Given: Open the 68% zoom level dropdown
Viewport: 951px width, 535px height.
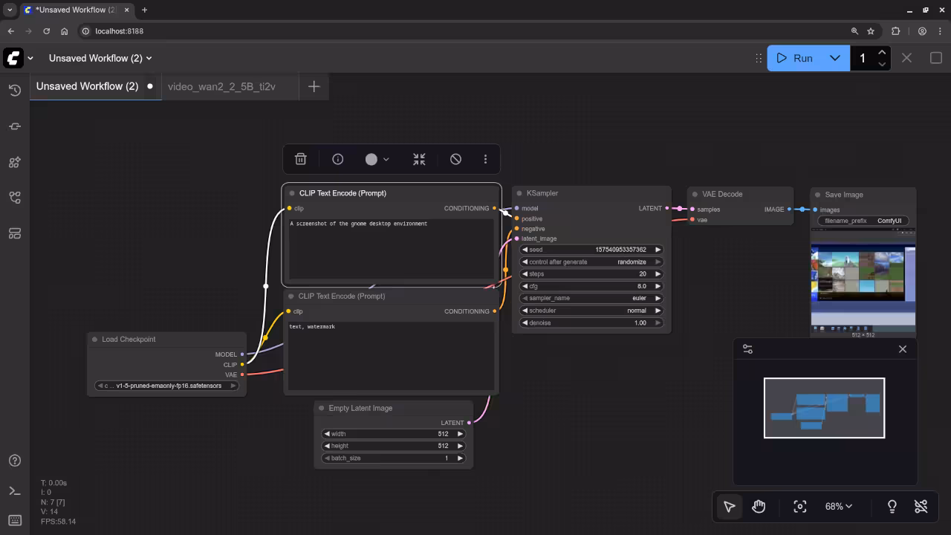Looking at the screenshot, I should [838, 506].
